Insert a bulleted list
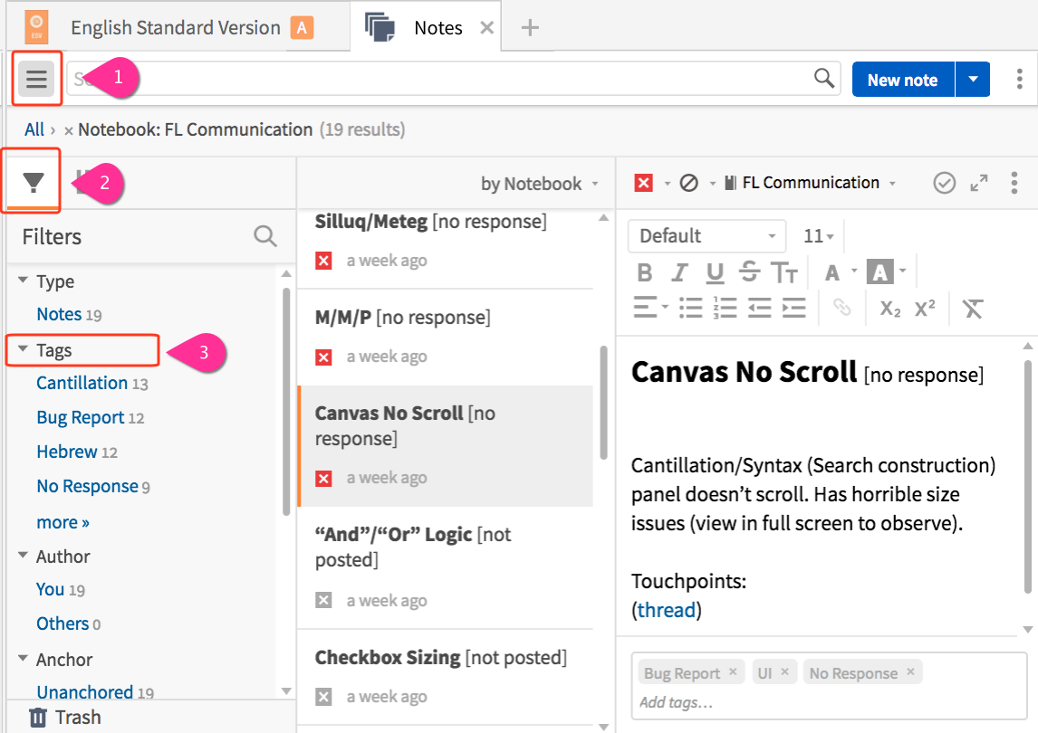1038x733 pixels. pyautogui.click(x=690, y=308)
